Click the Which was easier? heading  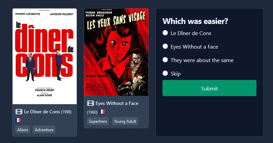click(x=195, y=21)
